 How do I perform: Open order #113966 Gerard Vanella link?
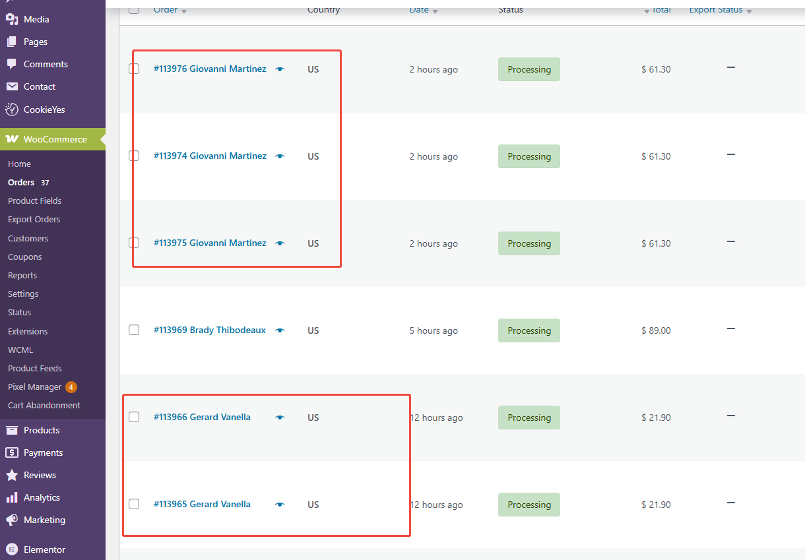(x=202, y=417)
